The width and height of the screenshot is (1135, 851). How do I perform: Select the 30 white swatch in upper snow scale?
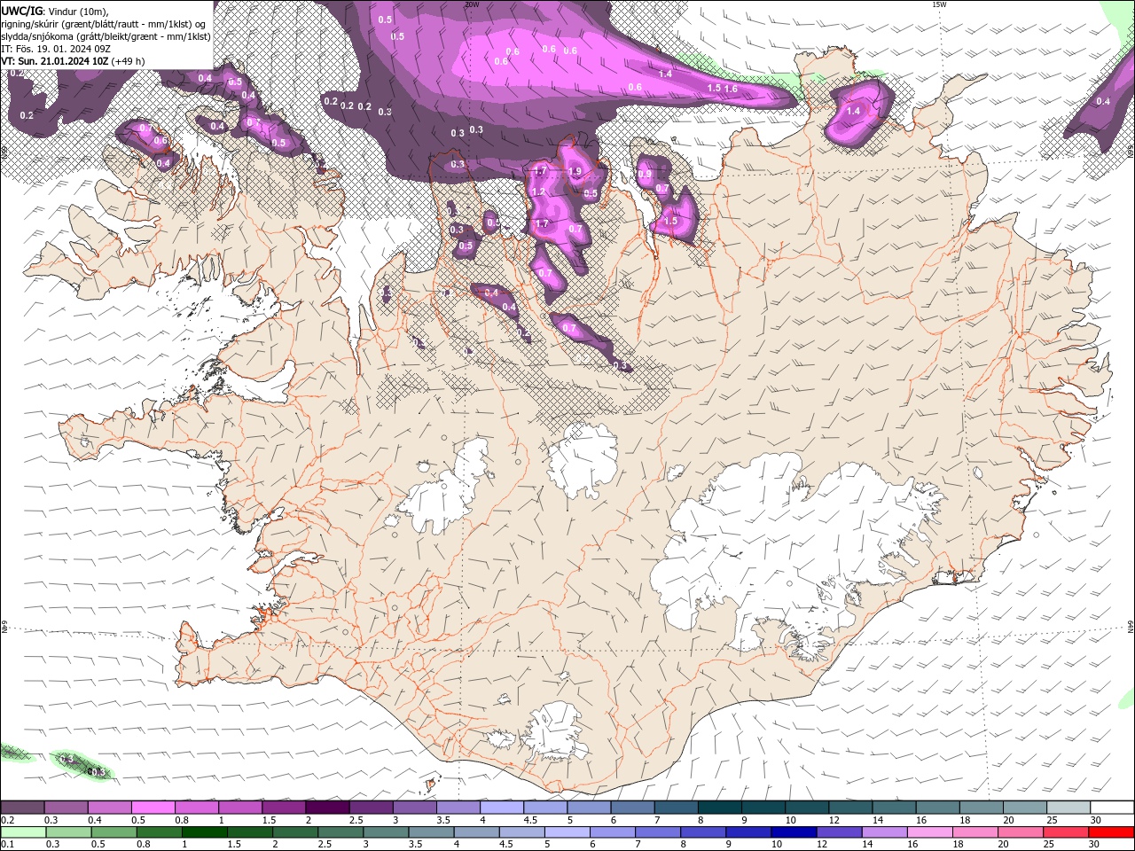[x=1111, y=808]
